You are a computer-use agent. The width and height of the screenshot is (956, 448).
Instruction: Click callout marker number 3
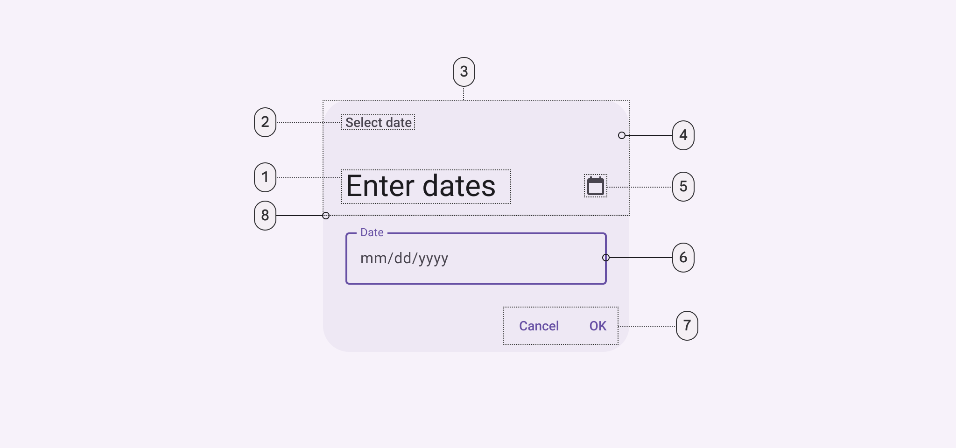click(x=464, y=71)
